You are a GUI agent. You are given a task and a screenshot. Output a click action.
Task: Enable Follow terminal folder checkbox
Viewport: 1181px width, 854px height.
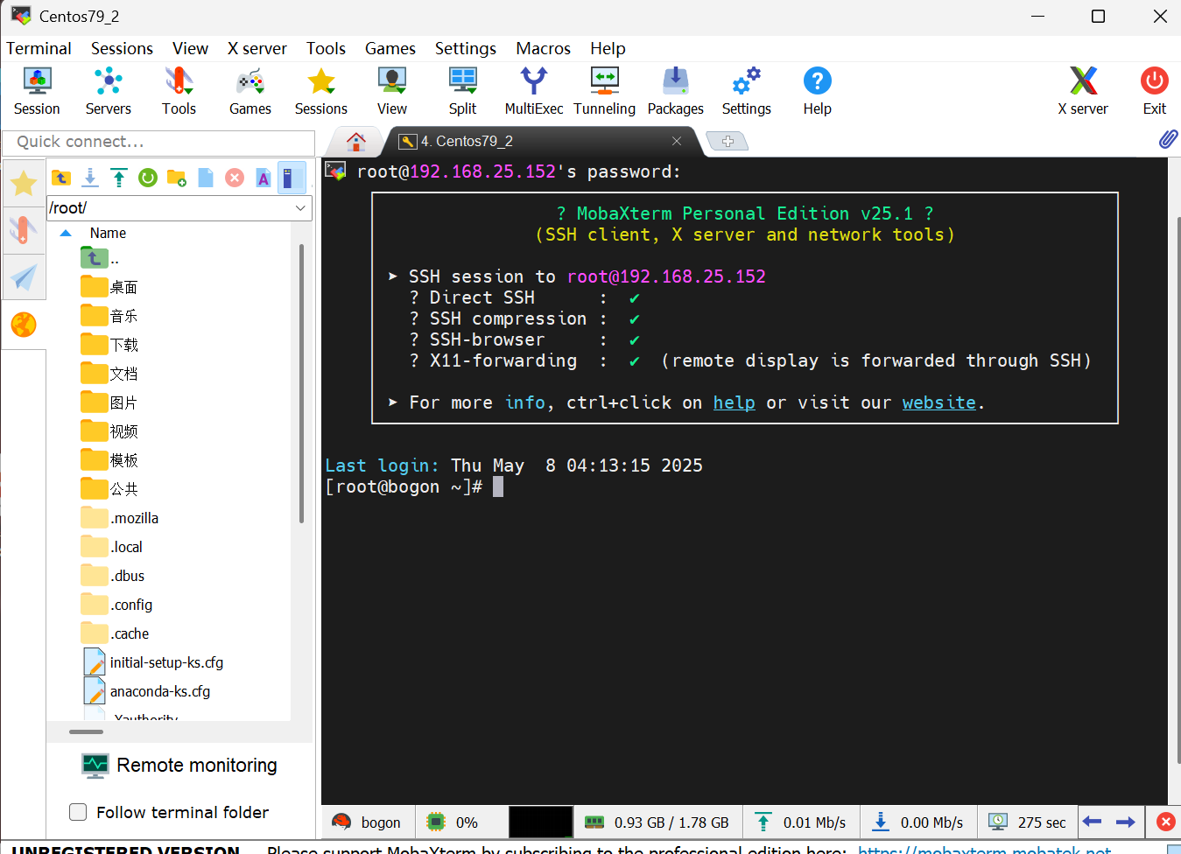(x=78, y=812)
